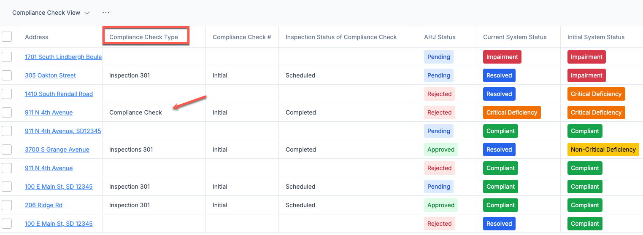Click the AHJ Status column header

point(440,37)
